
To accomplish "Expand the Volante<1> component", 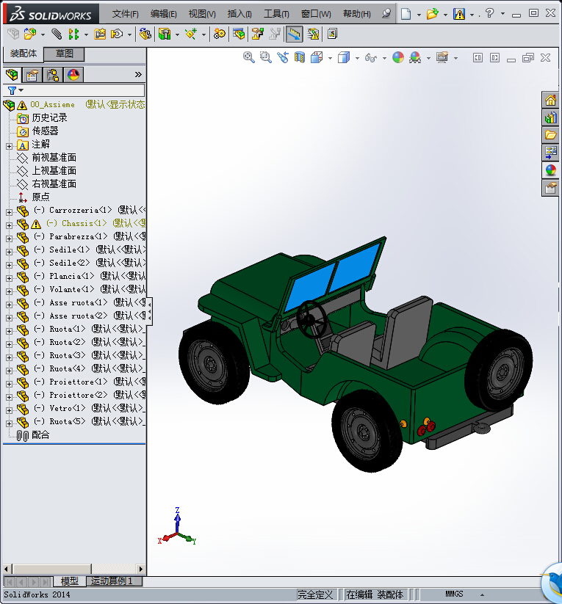I will coord(10,291).
